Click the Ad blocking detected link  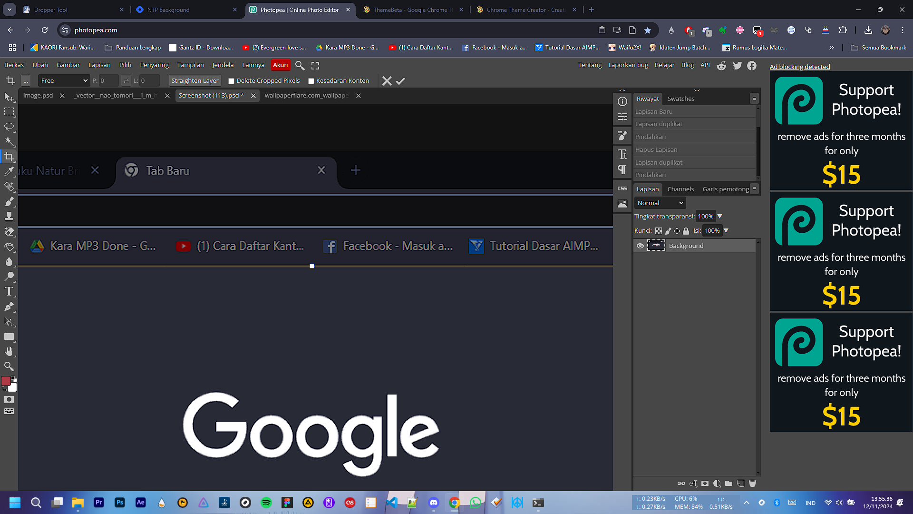tap(800, 67)
